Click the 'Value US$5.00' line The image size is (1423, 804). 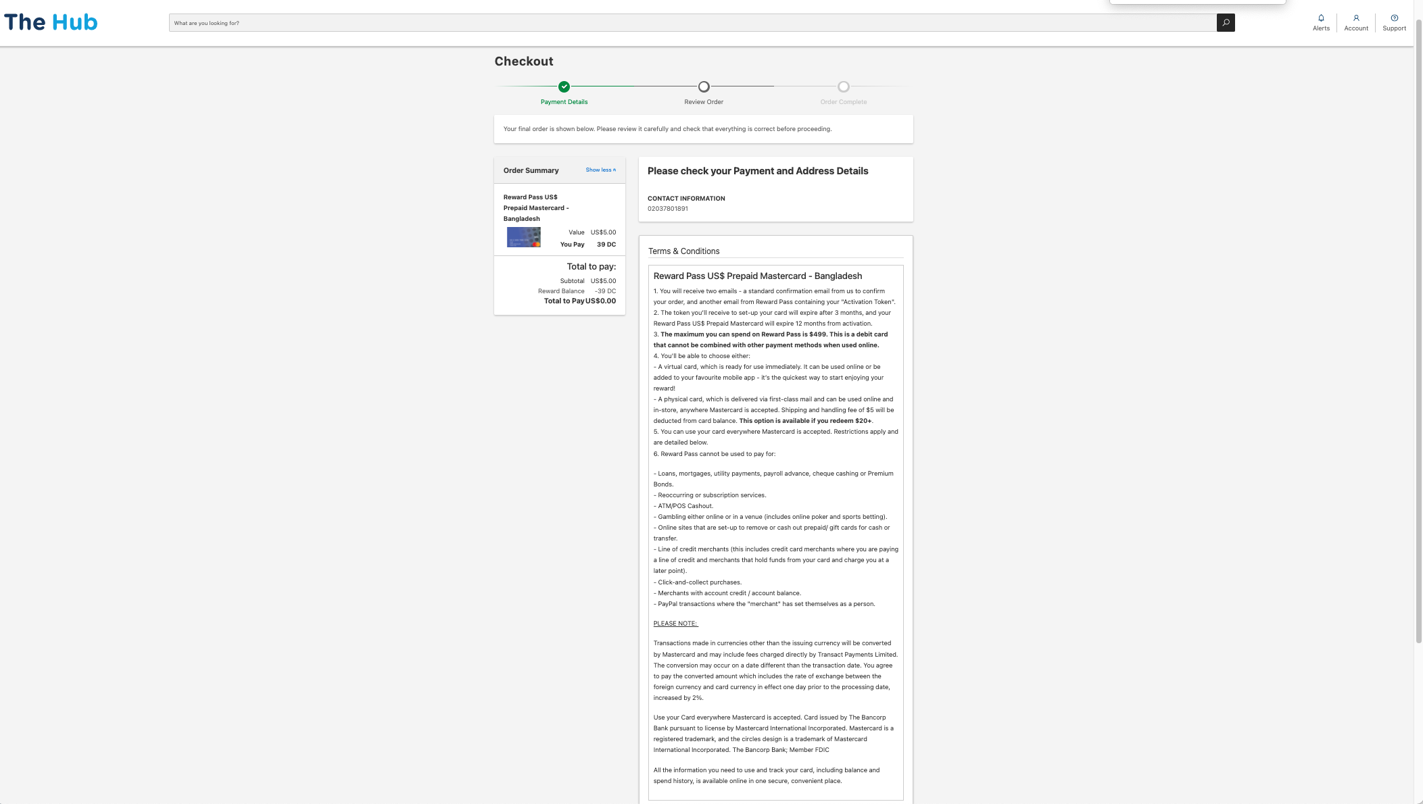[592, 232]
